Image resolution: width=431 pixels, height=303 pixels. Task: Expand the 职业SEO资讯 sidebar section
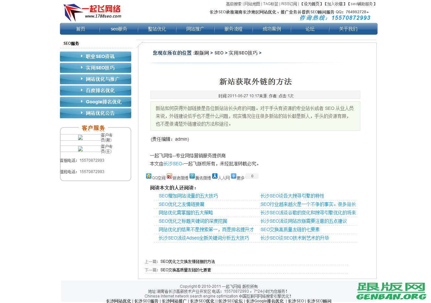point(95,56)
